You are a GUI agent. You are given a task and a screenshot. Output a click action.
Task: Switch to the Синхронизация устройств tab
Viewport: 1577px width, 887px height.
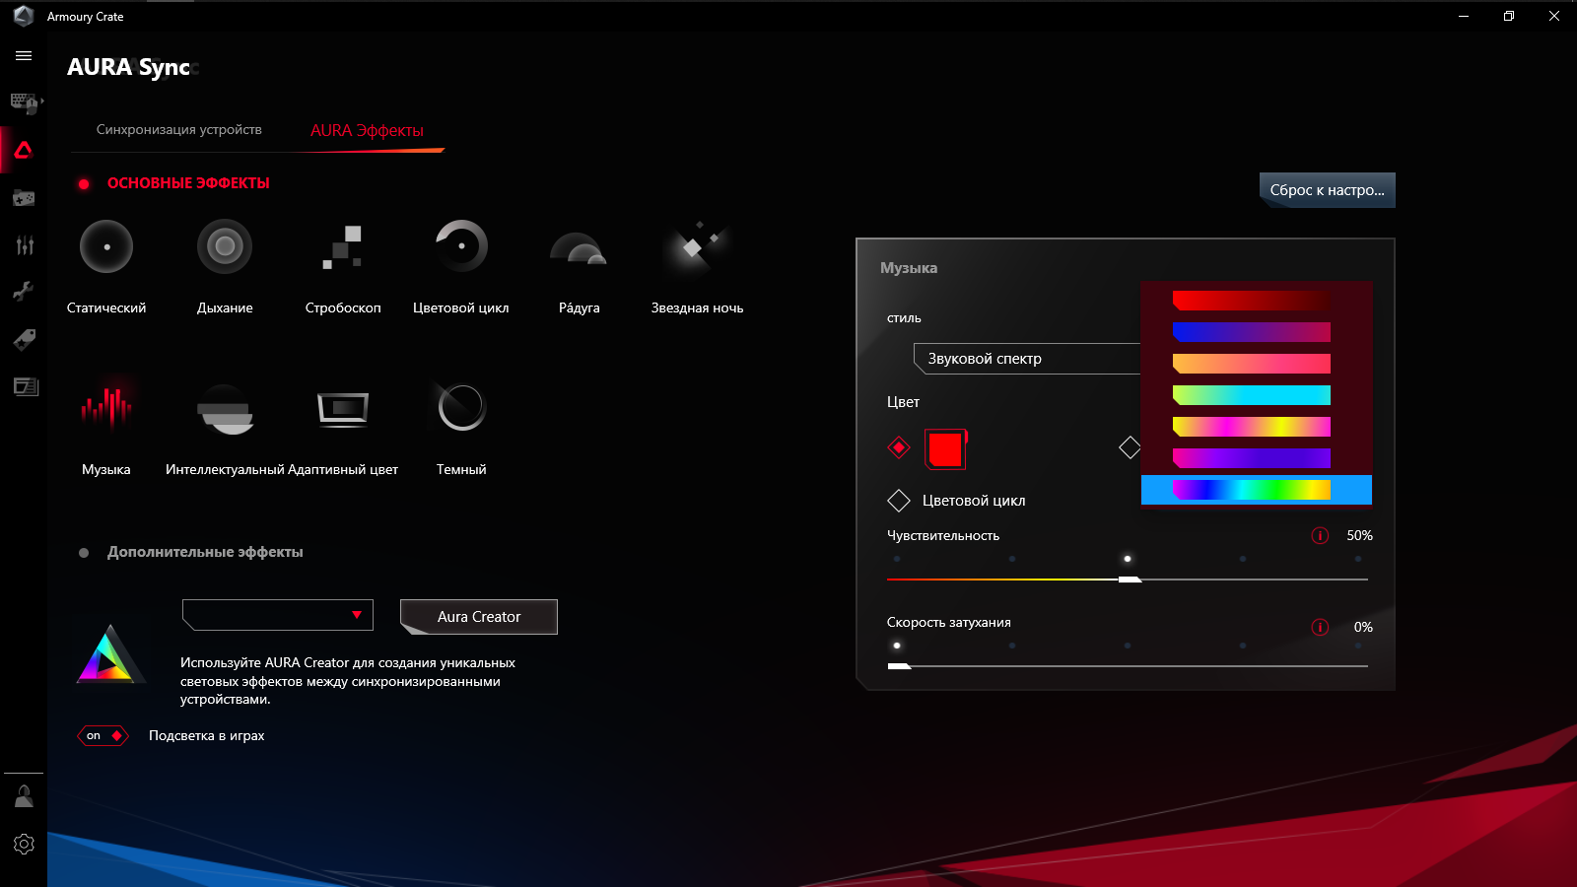tap(179, 130)
